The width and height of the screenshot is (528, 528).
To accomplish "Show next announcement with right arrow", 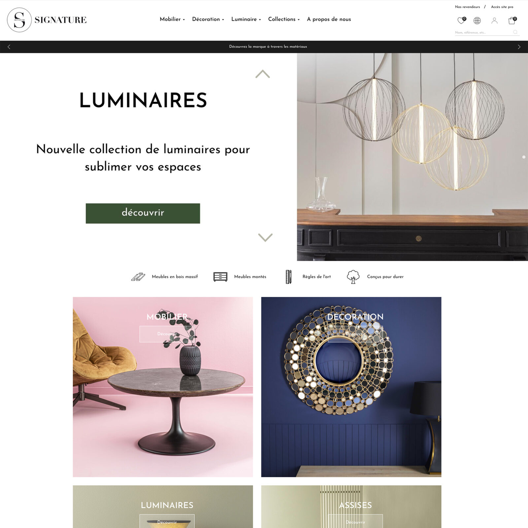I will coord(519,47).
